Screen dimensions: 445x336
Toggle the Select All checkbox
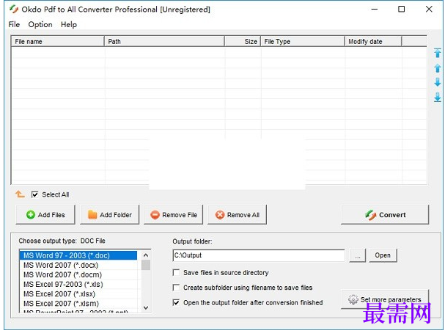[x=34, y=194]
